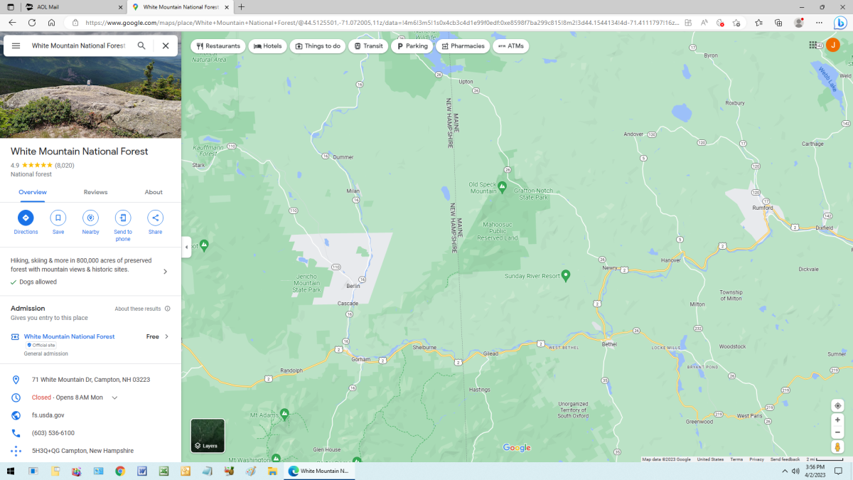This screenshot has width=853, height=480.
Task: Expand the admission Free chevron
Action: point(167,336)
